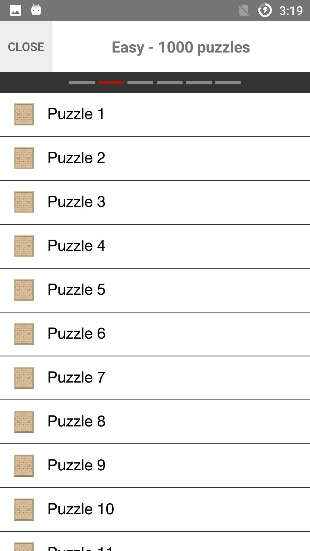Screen dimensions: 310x551
Task: Tap the Puzzle 9 board icon
Action: coord(24,465)
